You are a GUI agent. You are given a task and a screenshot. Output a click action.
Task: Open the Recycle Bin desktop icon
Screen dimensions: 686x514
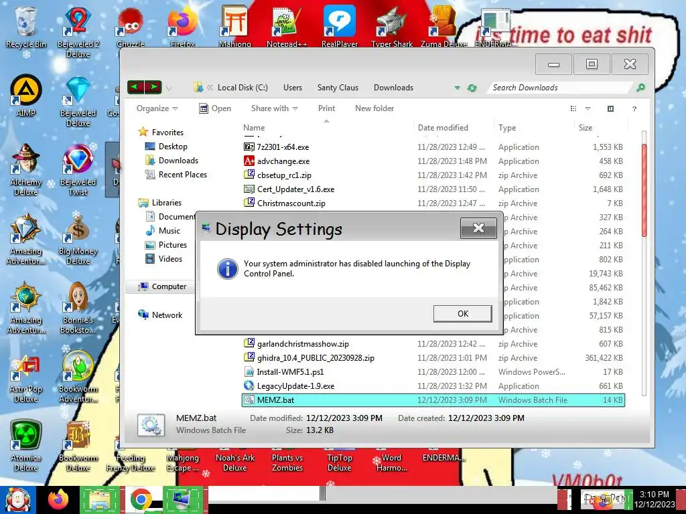[x=26, y=27]
